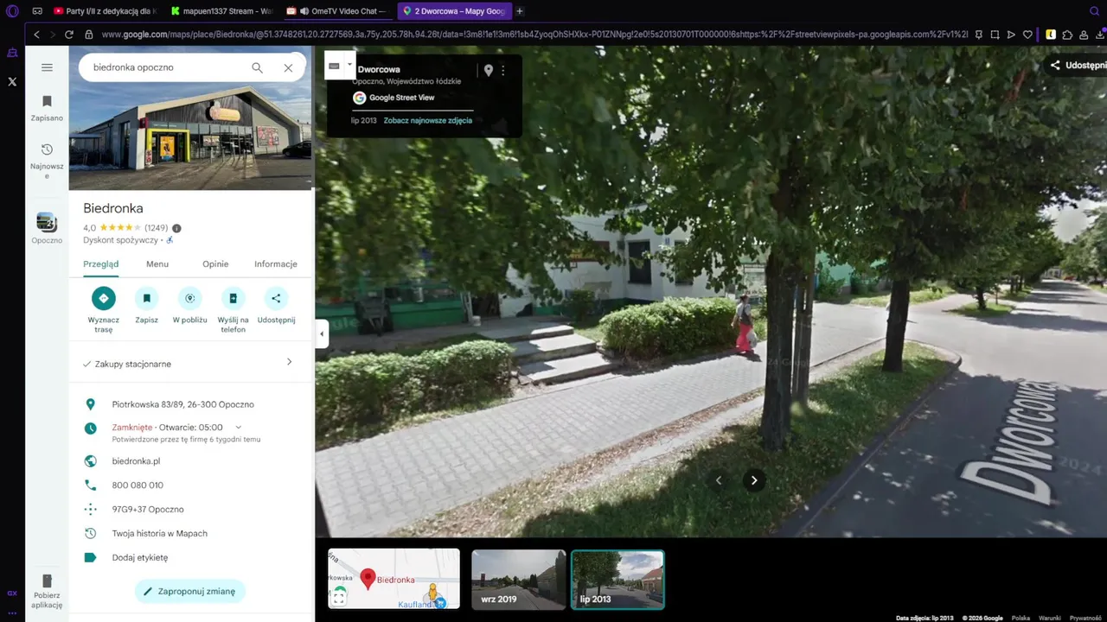Switch to the mapuen1337 Stream tab

pyautogui.click(x=221, y=11)
